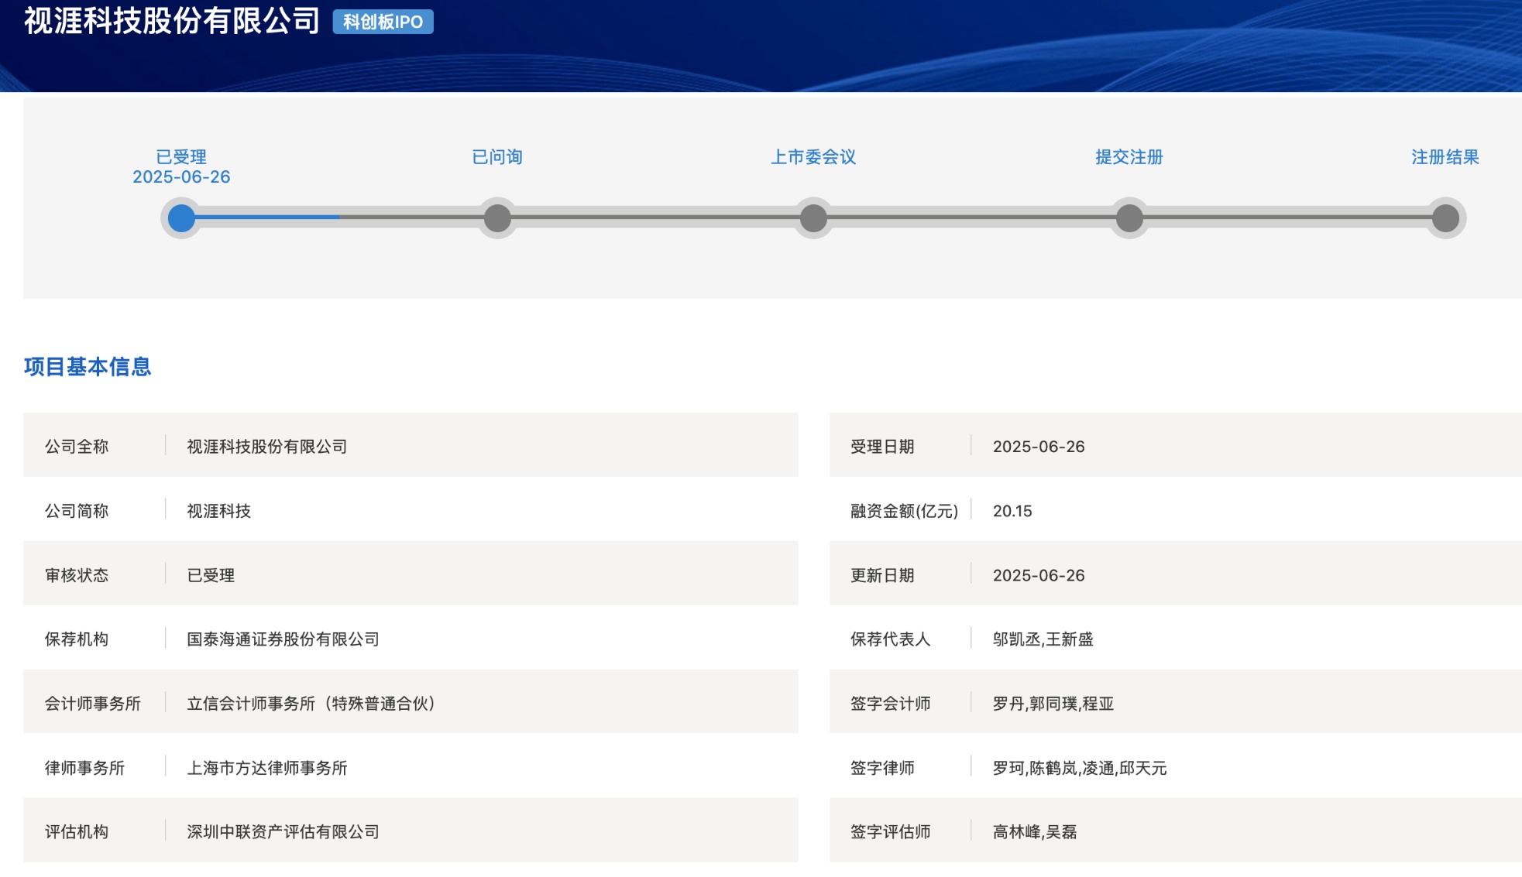
Task: Click the 科创板IPO badge
Action: (x=383, y=22)
